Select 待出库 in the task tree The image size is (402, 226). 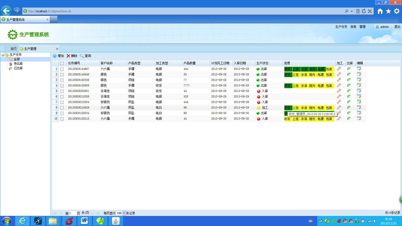click(x=18, y=64)
